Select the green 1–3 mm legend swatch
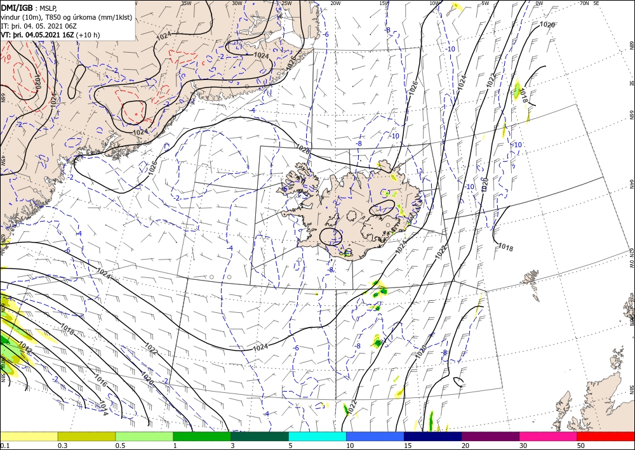Image resolution: width=635 pixels, height=450 pixels. pyautogui.click(x=202, y=436)
